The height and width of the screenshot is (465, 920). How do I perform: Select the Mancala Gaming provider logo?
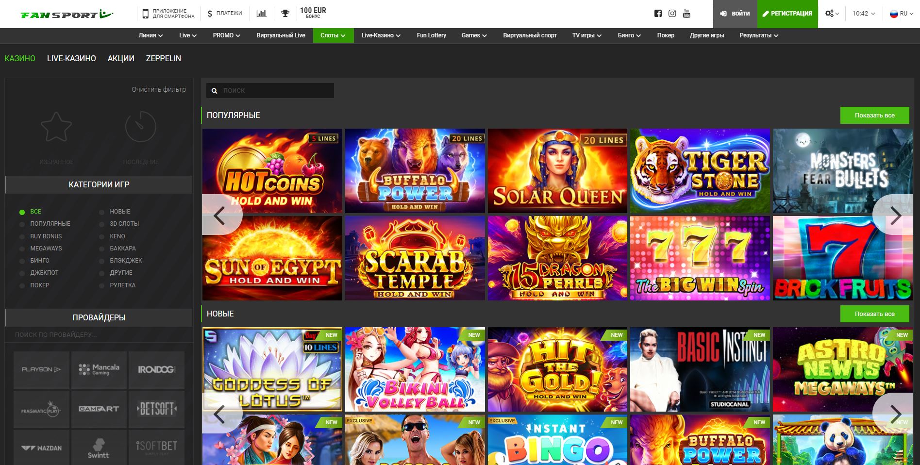[x=99, y=369]
